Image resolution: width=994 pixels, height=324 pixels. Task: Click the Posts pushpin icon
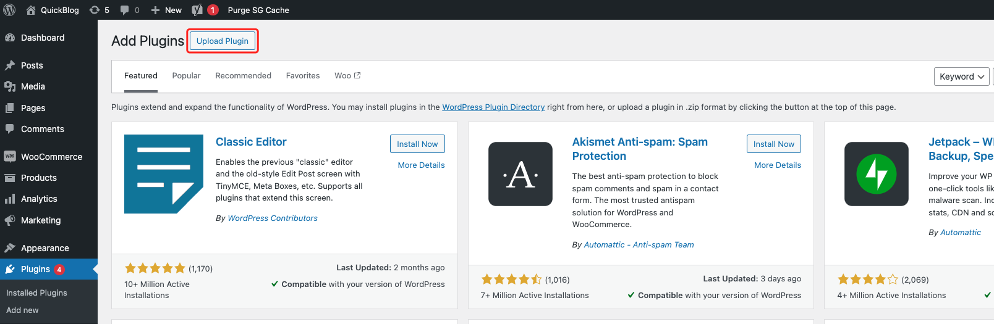point(10,65)
